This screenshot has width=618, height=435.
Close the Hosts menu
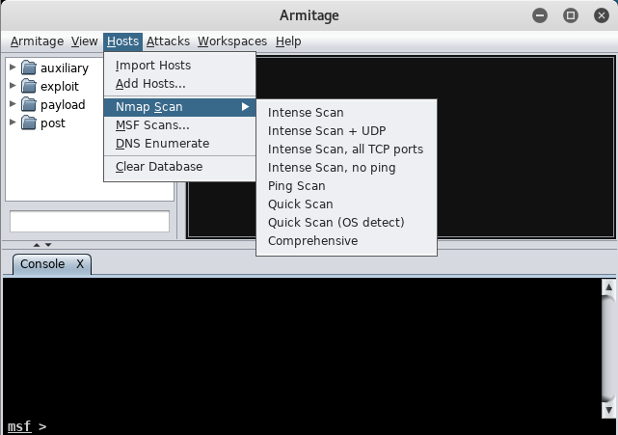point(123,41)
